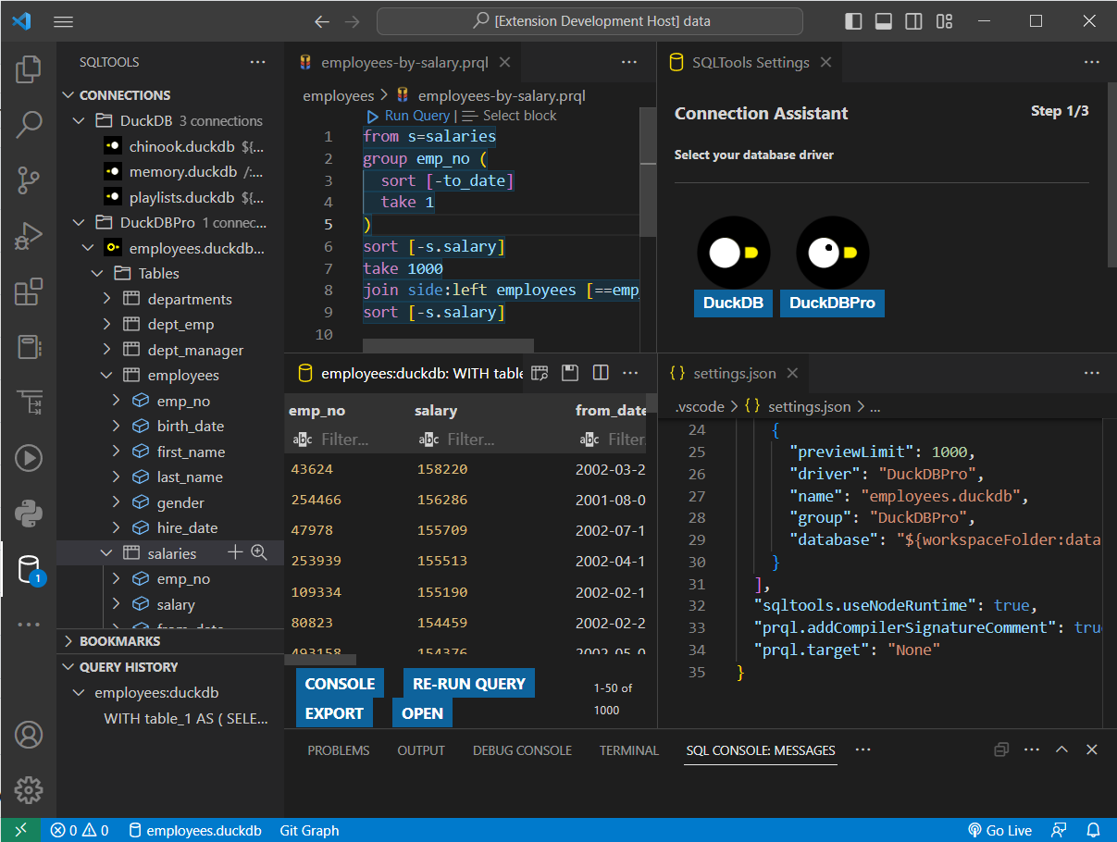Click the magnifier icon on salaries table
Image resolution: width=1117 pixels, height=842 pixels.
point(259,552)
